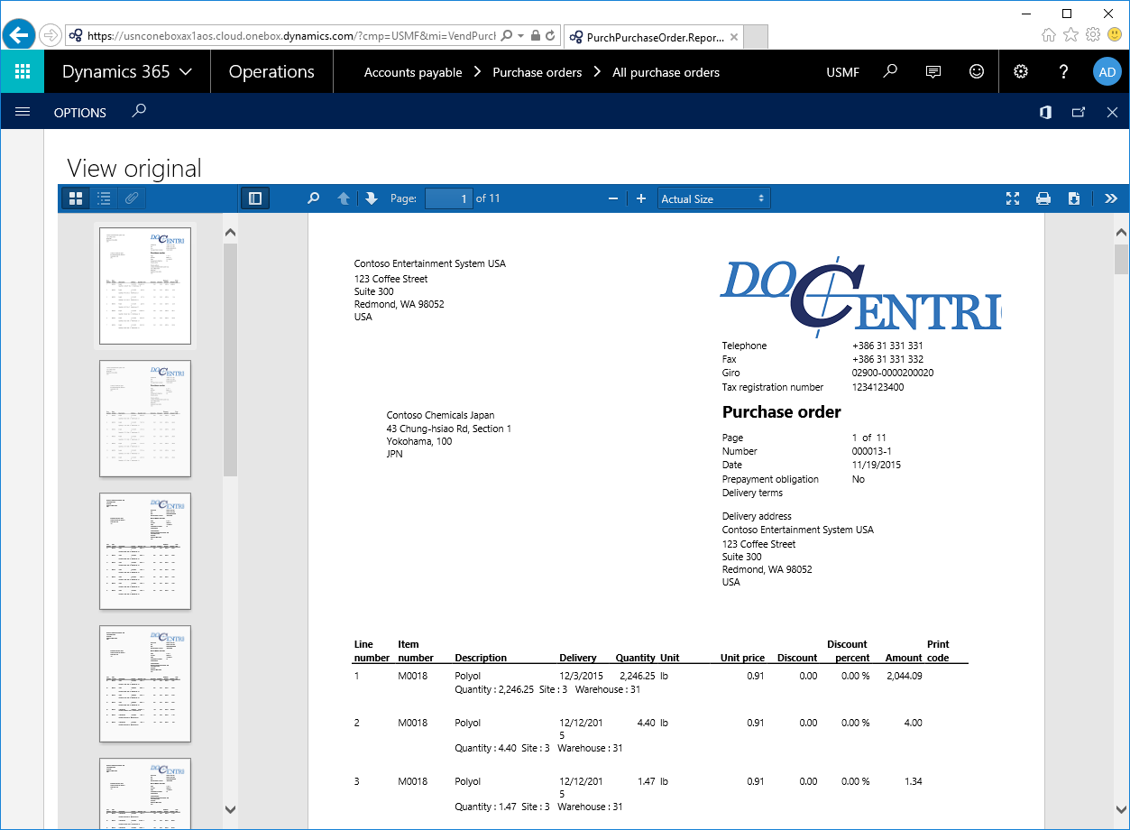Open the Dynamics settings gear

click(1021, 71)
